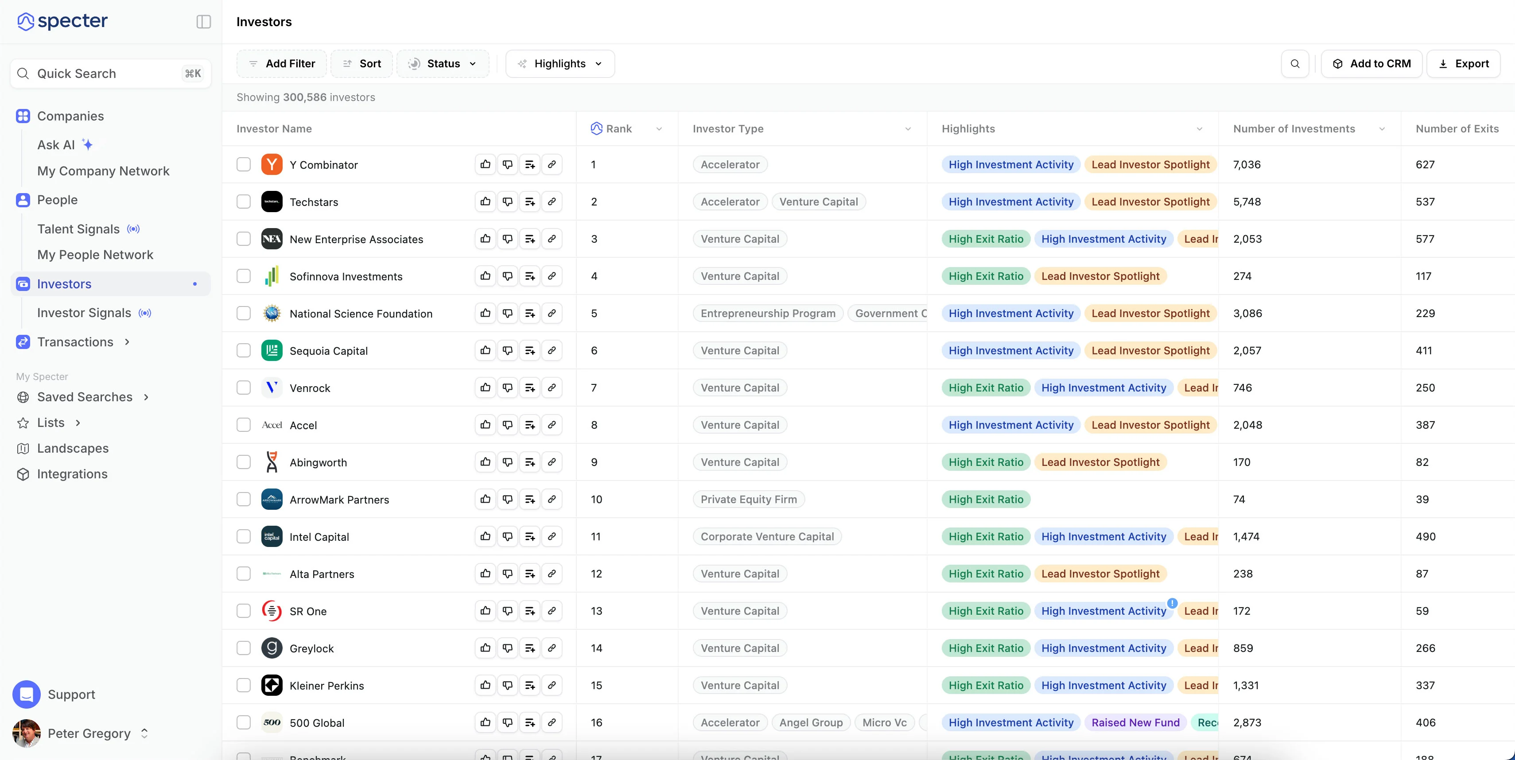
Task: Focus the Quick Search field
Action: pos(111,74)
